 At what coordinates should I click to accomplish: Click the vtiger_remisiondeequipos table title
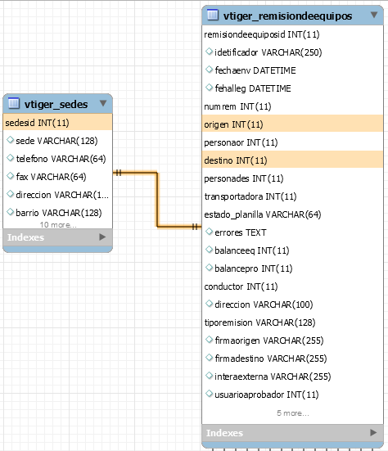pos(287,16)
